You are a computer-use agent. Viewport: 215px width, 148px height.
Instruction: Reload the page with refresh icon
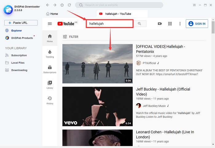[69, 5]
